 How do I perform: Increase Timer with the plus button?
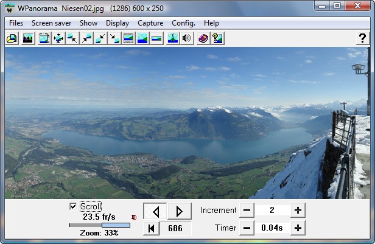click(x=298, y=228)
